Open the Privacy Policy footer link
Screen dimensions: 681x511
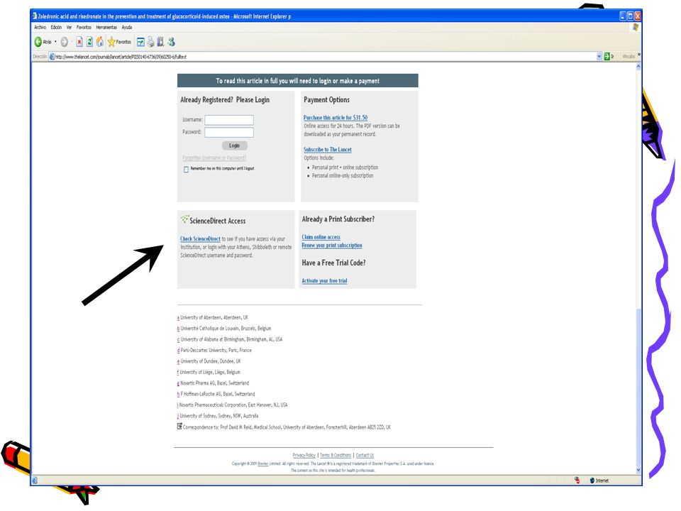tap(304, 455)
